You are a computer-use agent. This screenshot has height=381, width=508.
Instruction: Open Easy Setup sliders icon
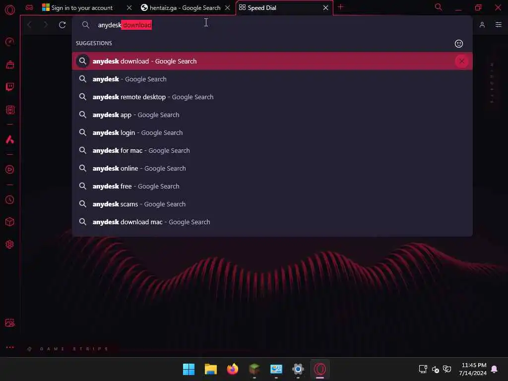(498, 25)
